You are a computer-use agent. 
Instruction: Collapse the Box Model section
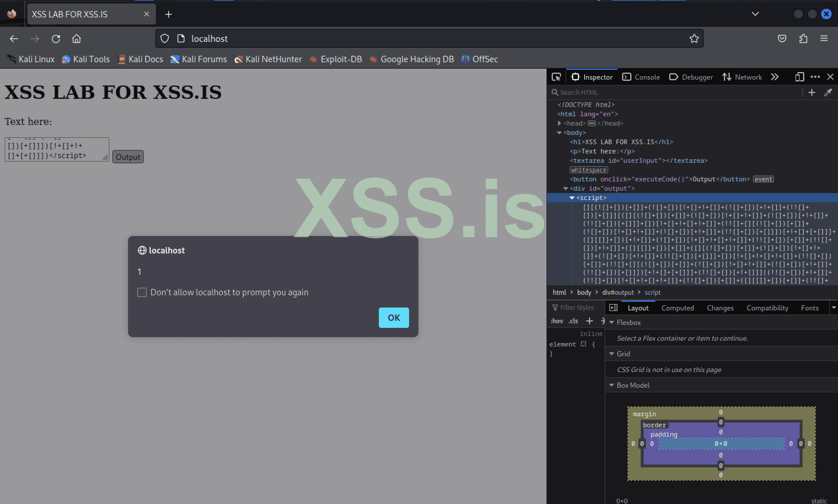pyautogui.click(x=612, y=385)
